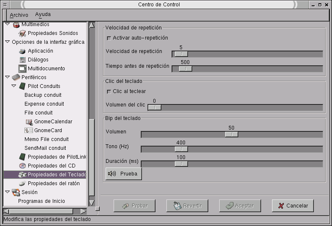Screen dimensions: 332x226
Task: Click the Periféricos chip icon
Action: pos(16,77)
